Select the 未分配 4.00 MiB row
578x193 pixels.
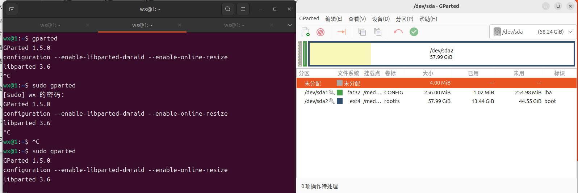[x=436, y=83]
